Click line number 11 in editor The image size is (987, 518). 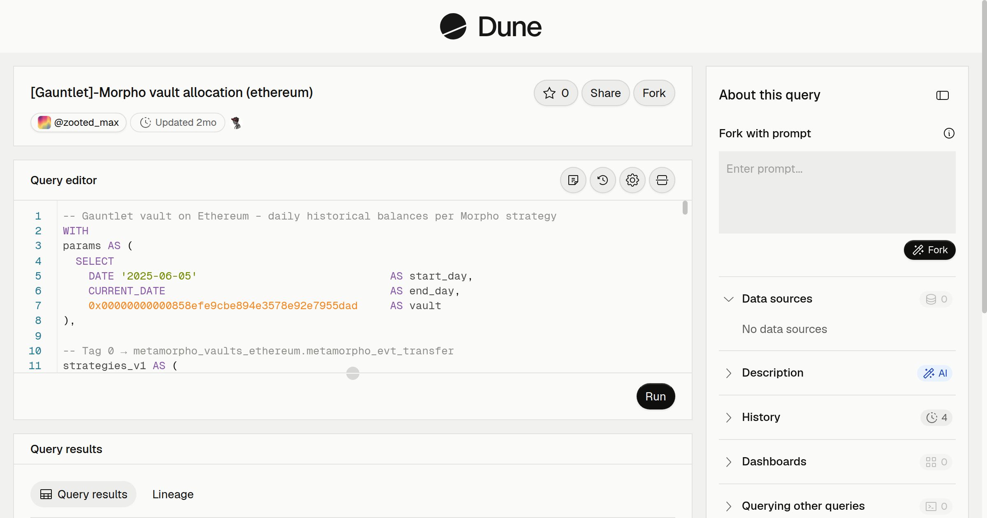35,366
